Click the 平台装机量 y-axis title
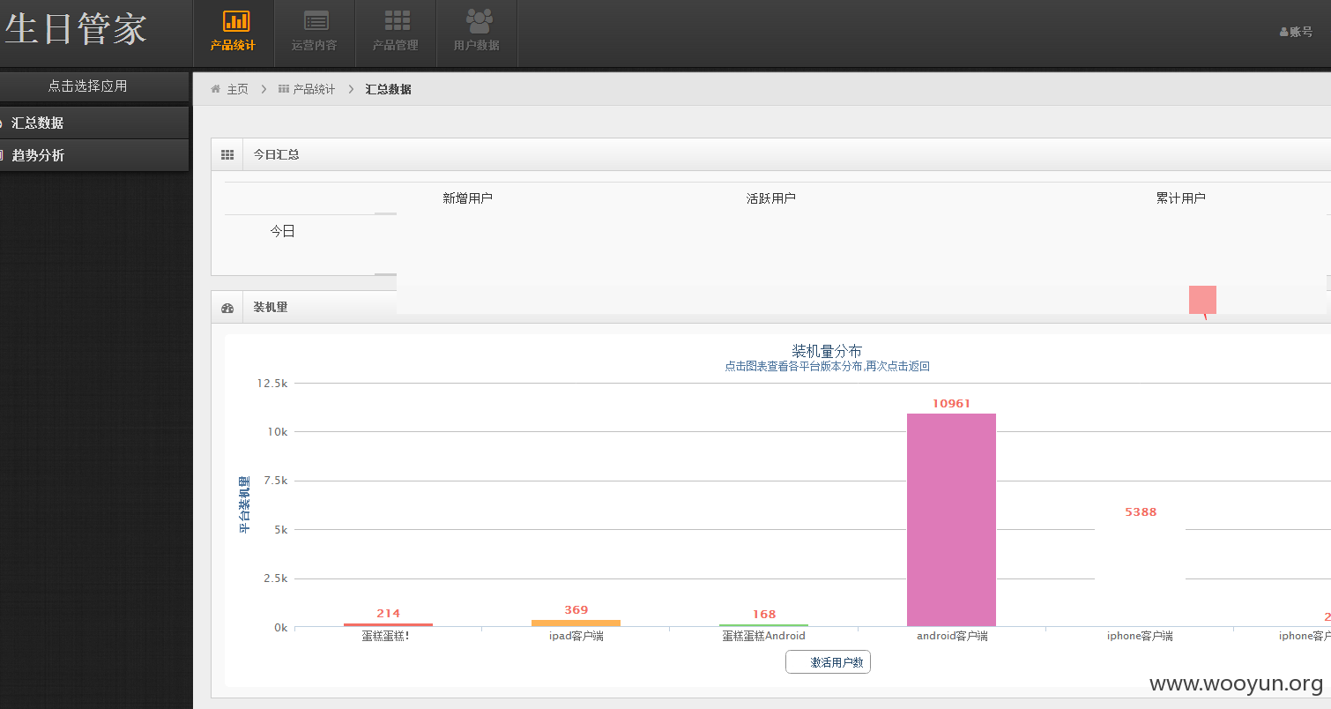 pyautogui.click(x=244, y=504)
